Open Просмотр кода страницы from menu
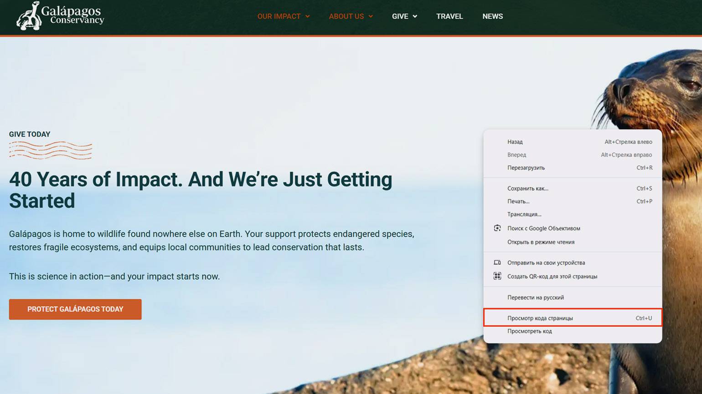The image size is (702, 394). point(540,318)
